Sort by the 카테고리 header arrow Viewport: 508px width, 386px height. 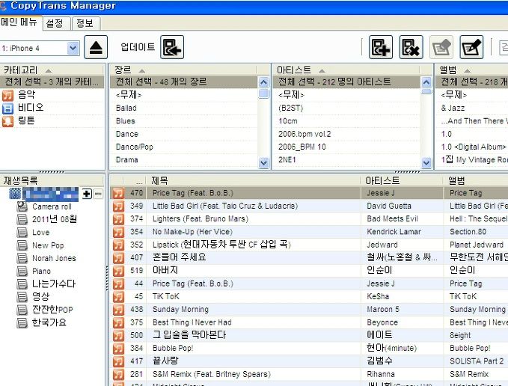click(49, 70)
